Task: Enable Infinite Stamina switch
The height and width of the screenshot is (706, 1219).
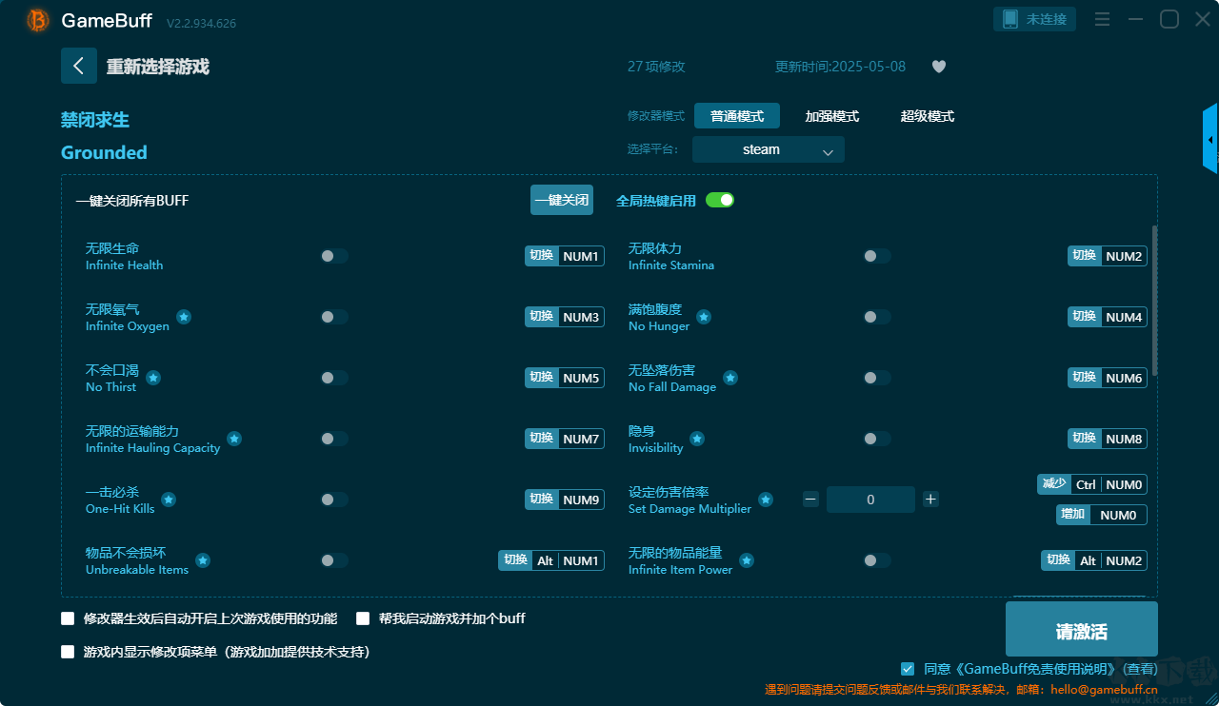Action: [x=877, y=256]
